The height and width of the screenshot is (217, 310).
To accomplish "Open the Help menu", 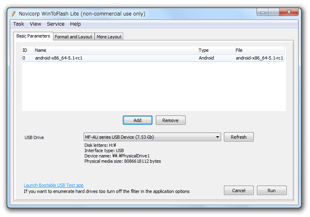I will pyautogui.click(x=75, y=24).
